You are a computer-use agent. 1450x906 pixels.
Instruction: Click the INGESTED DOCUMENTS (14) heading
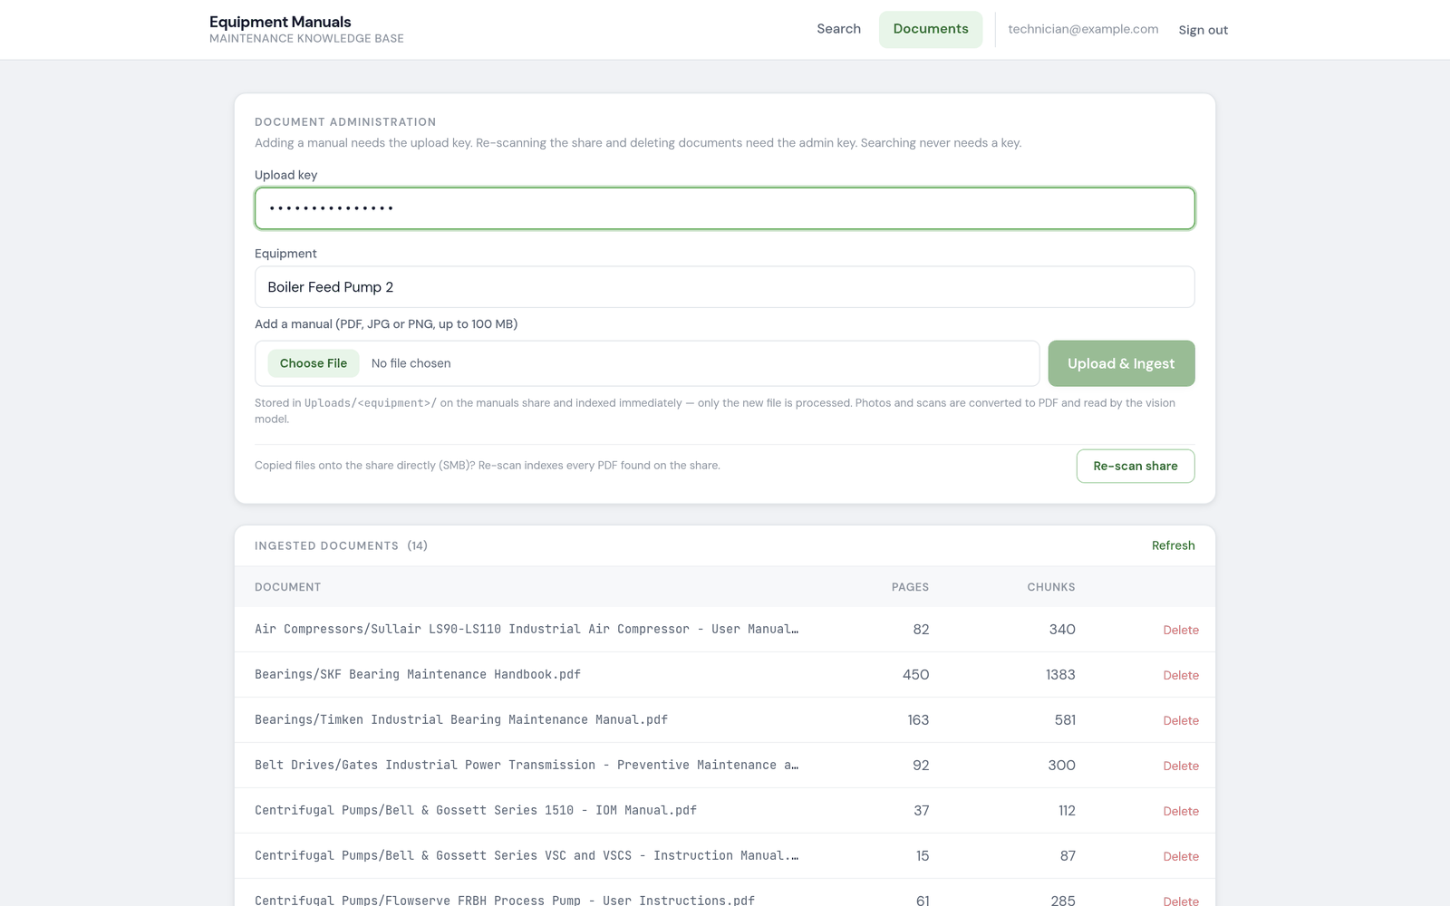pos(341,545)
